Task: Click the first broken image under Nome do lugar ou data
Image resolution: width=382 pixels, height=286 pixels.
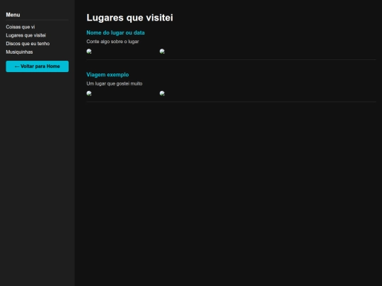Action: point(89,52)
